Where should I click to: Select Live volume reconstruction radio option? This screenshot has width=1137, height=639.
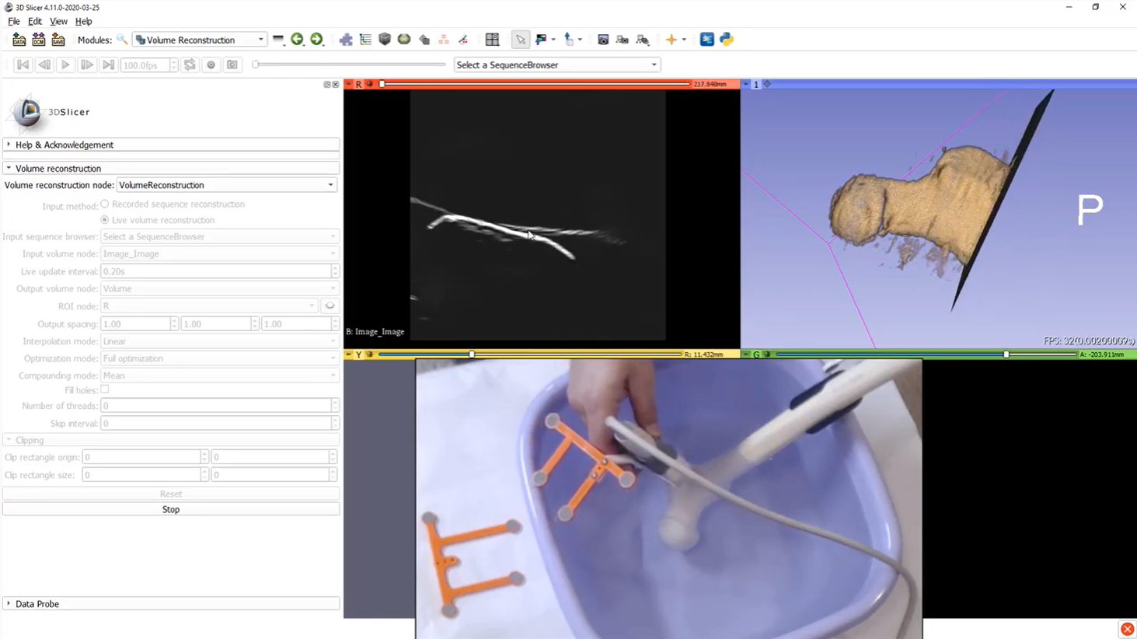(x=105, y=220)
